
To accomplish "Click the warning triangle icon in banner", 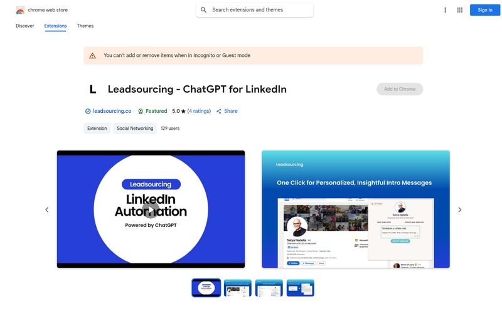I will click(x=92, y=56).
